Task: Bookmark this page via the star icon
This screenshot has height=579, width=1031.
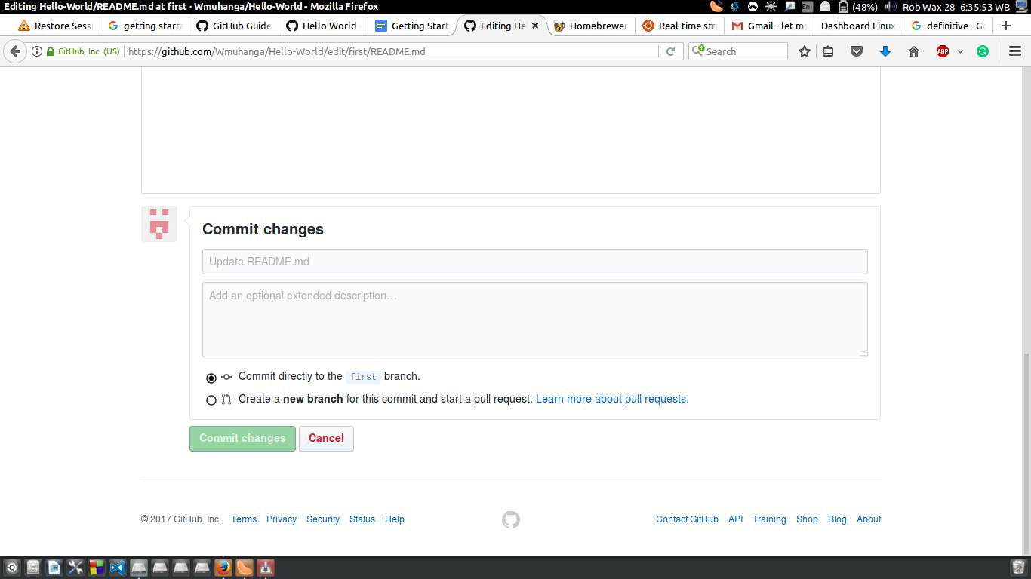Action: click(804, 51)
